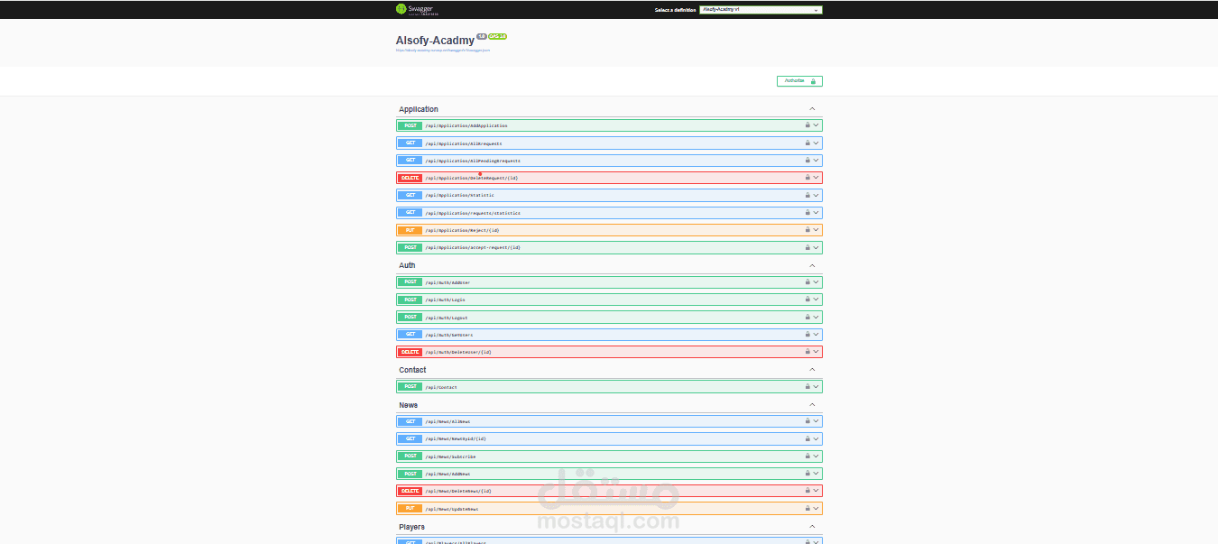Screen dimensions: 1218x544
Task: Click the /api/News/NewsById/{id} path
Action: click(456, 439)
